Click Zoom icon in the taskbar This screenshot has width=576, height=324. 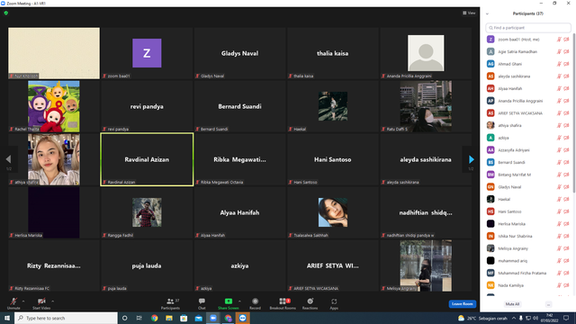pos(213,318)
